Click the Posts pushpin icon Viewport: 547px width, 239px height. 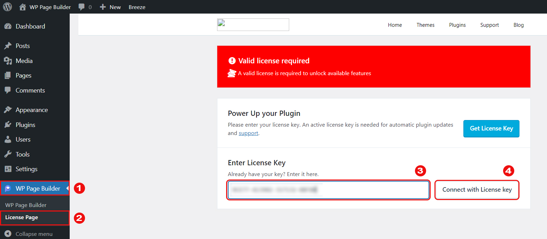8,46
